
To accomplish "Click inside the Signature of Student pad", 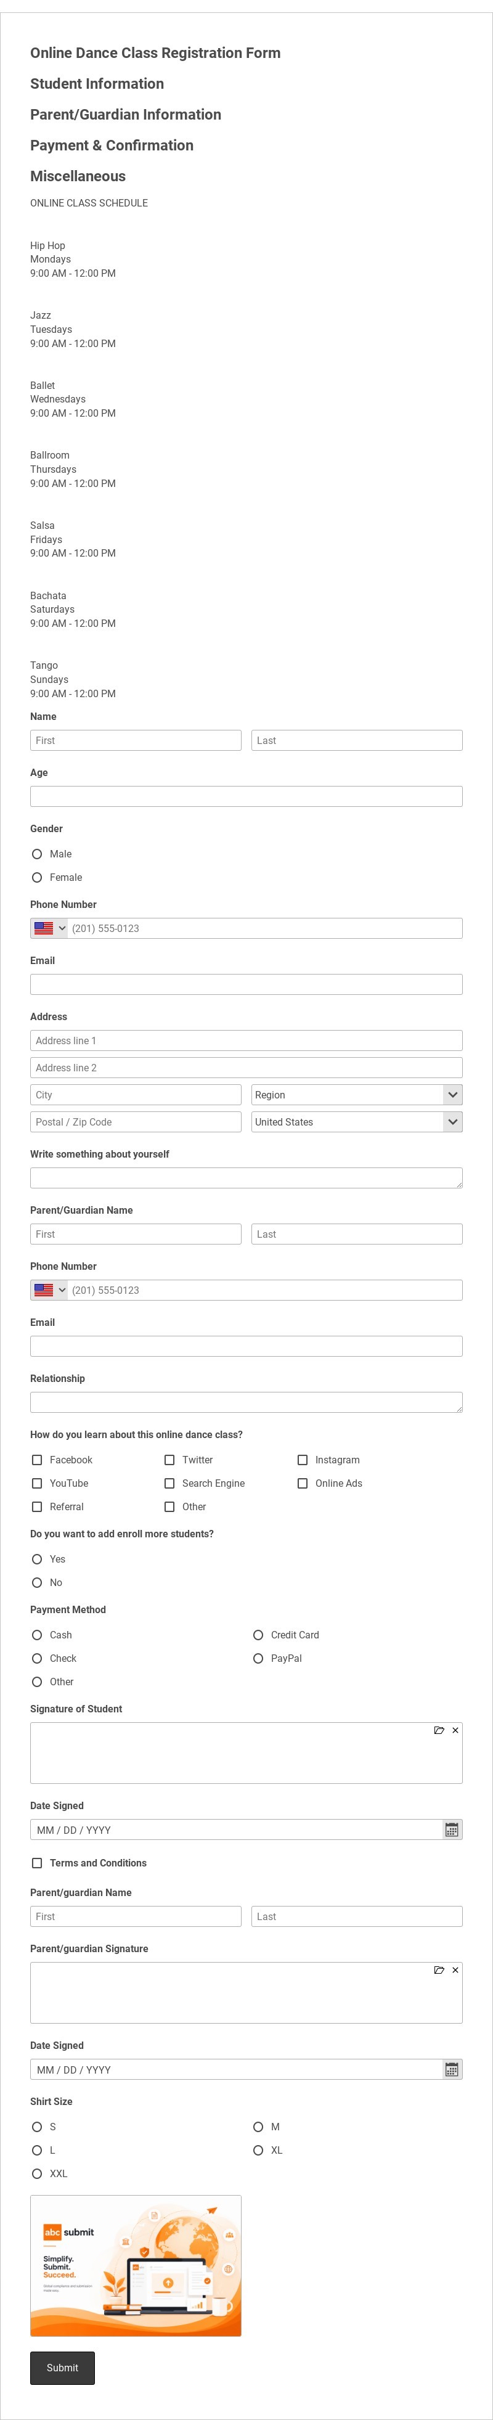I will pyautogui.click(x=246, y=1753).
